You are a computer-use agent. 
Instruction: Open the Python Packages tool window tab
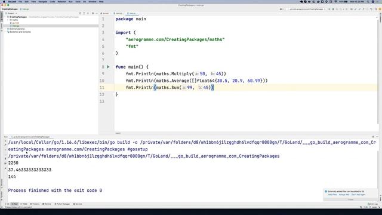pos(62,204)
